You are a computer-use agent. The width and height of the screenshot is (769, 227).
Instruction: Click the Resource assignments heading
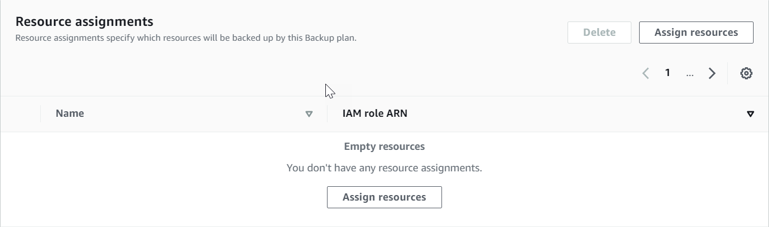point(84,21)
